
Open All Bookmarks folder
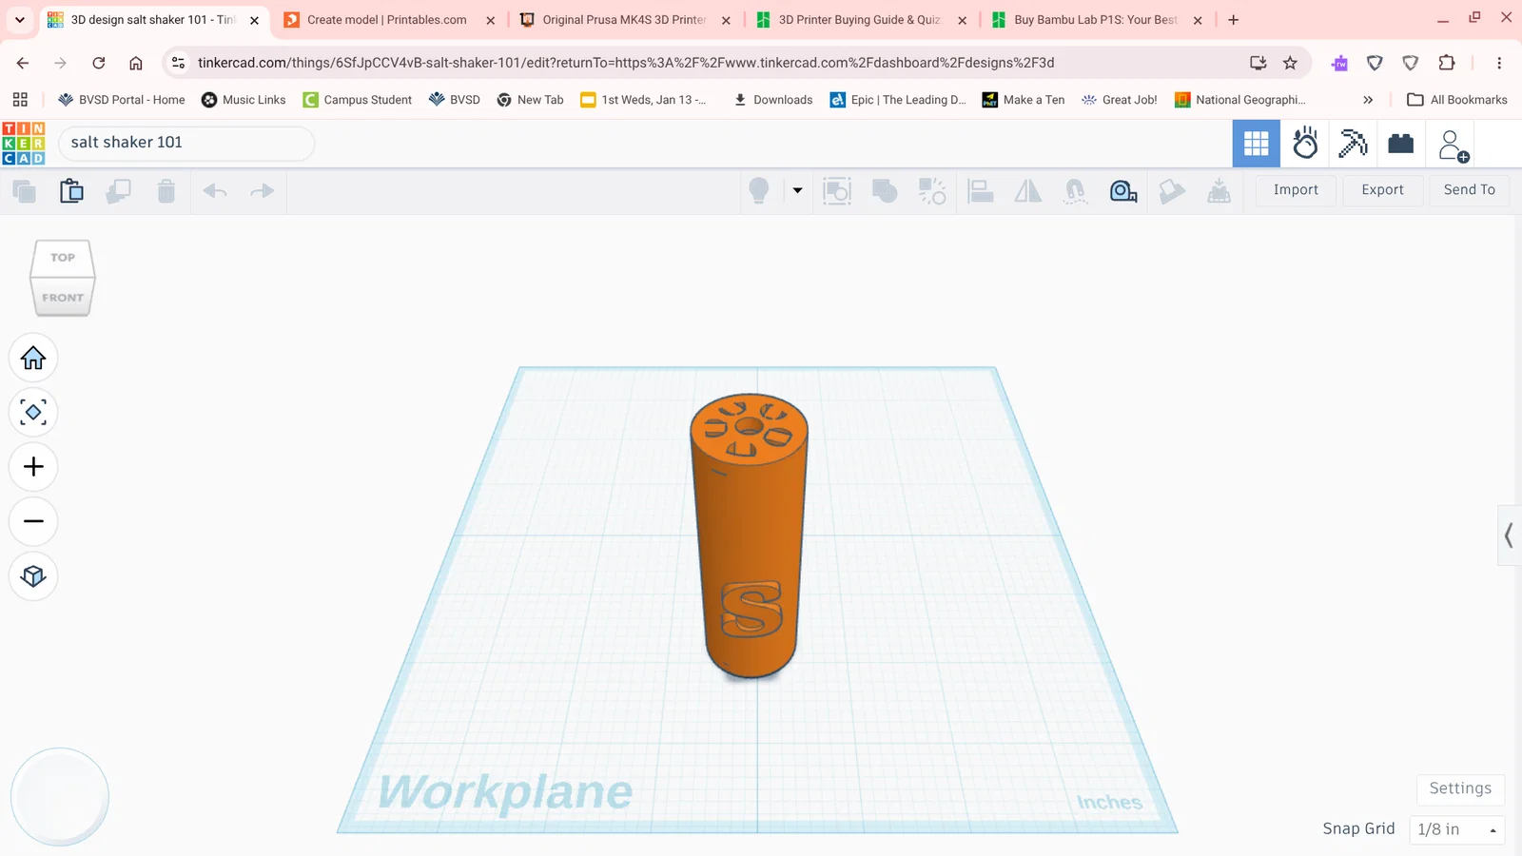point(1457,100)
